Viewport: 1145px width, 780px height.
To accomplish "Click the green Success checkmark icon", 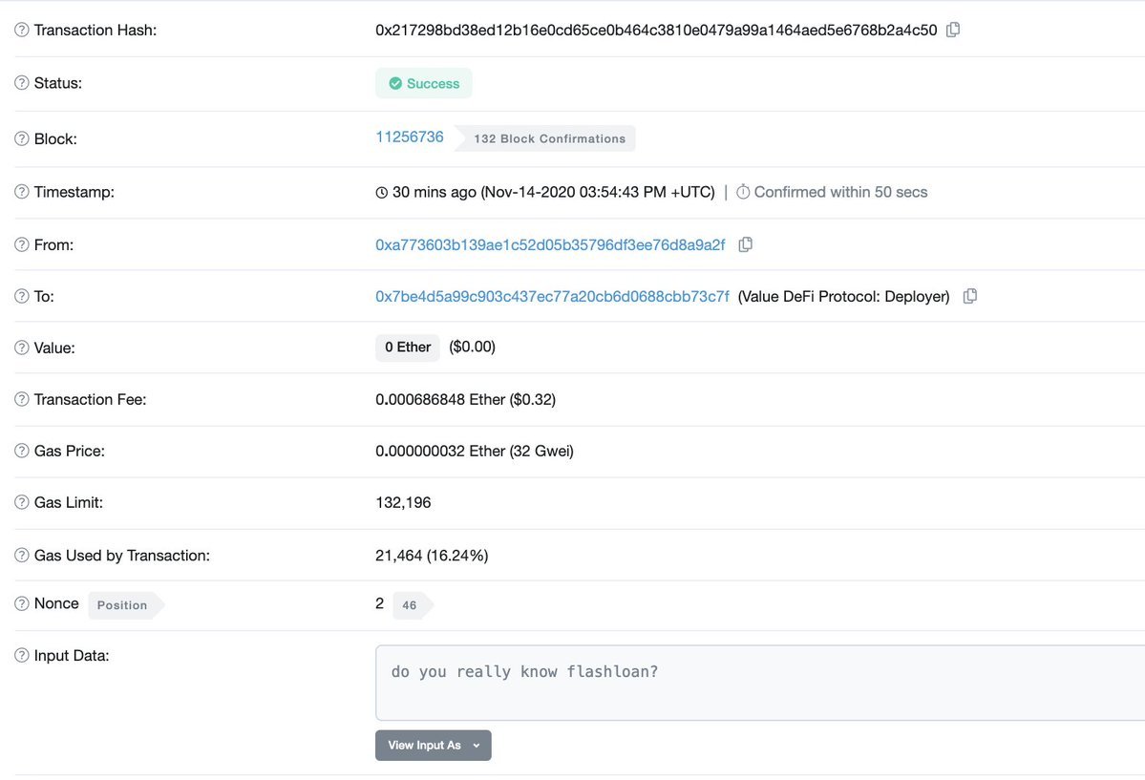I will pyautogui.click(x=395, y=84).
